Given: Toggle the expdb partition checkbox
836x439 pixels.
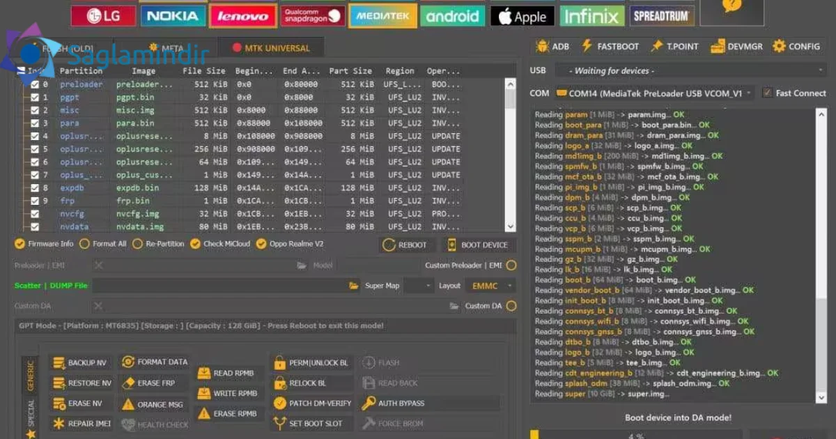Looking at the screenshot, I should (35, 188).
